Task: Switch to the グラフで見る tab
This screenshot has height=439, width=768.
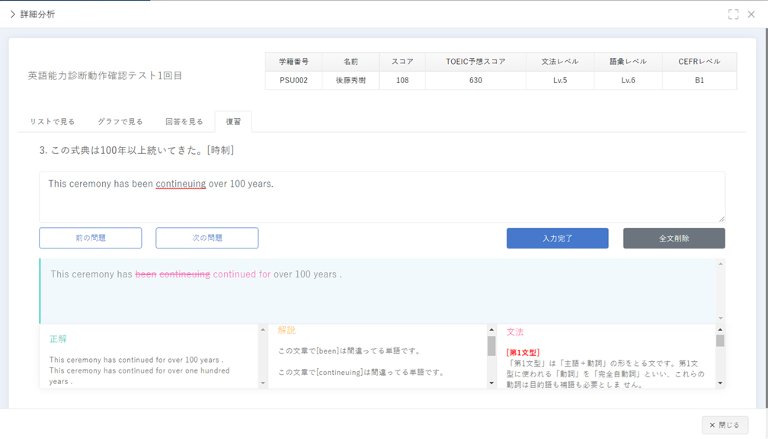Action: pos(120,121)
